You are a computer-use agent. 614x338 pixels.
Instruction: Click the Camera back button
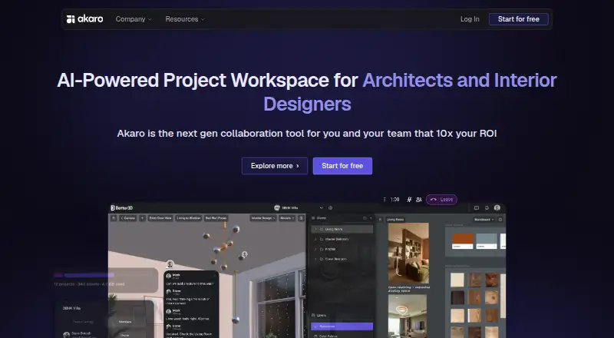tap(127, 218)
